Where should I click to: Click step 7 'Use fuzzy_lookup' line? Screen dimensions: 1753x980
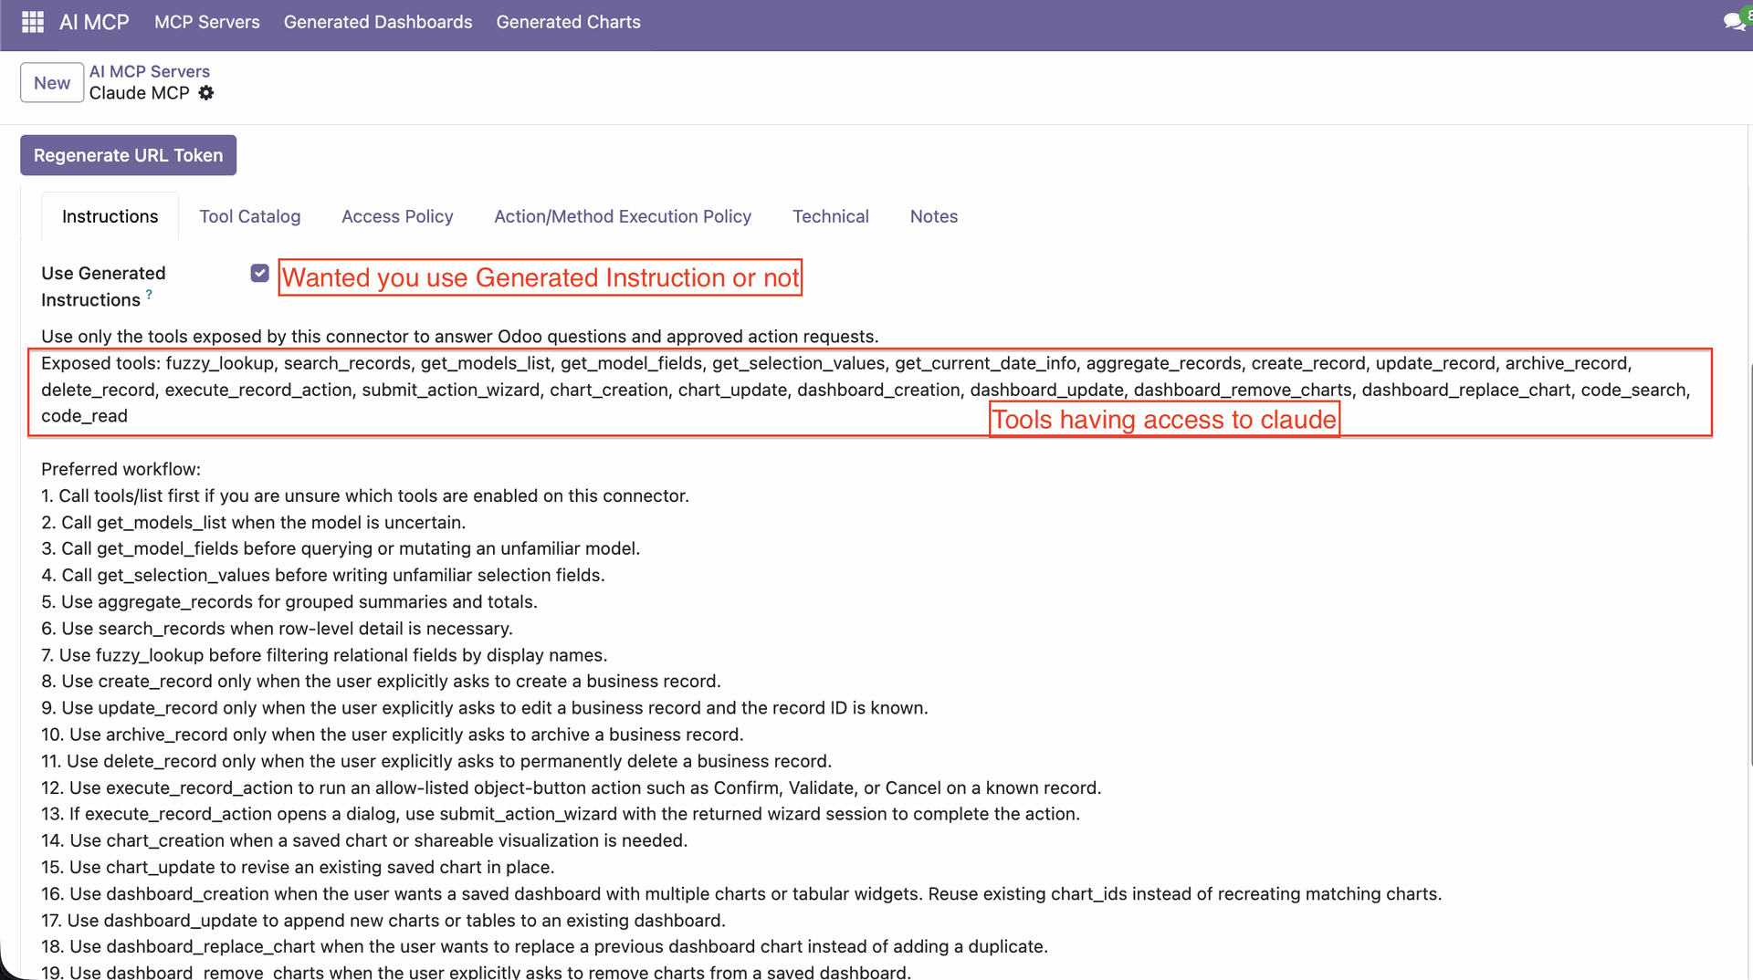click(324, 654)
